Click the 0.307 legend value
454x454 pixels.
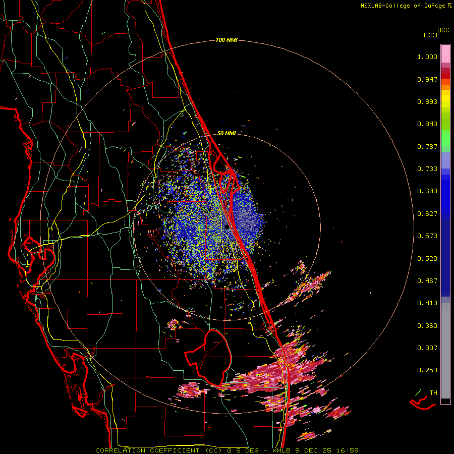click(x=427, y=348)
